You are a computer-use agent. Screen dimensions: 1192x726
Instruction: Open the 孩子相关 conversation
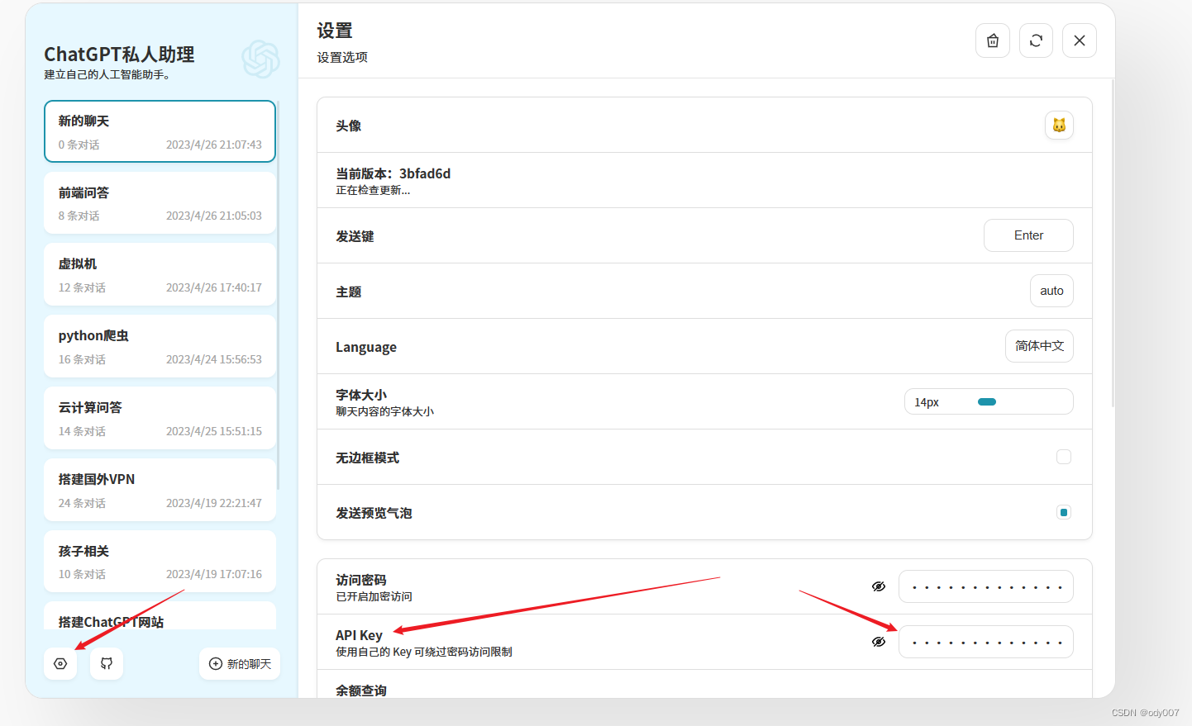(x=160, y=562)
